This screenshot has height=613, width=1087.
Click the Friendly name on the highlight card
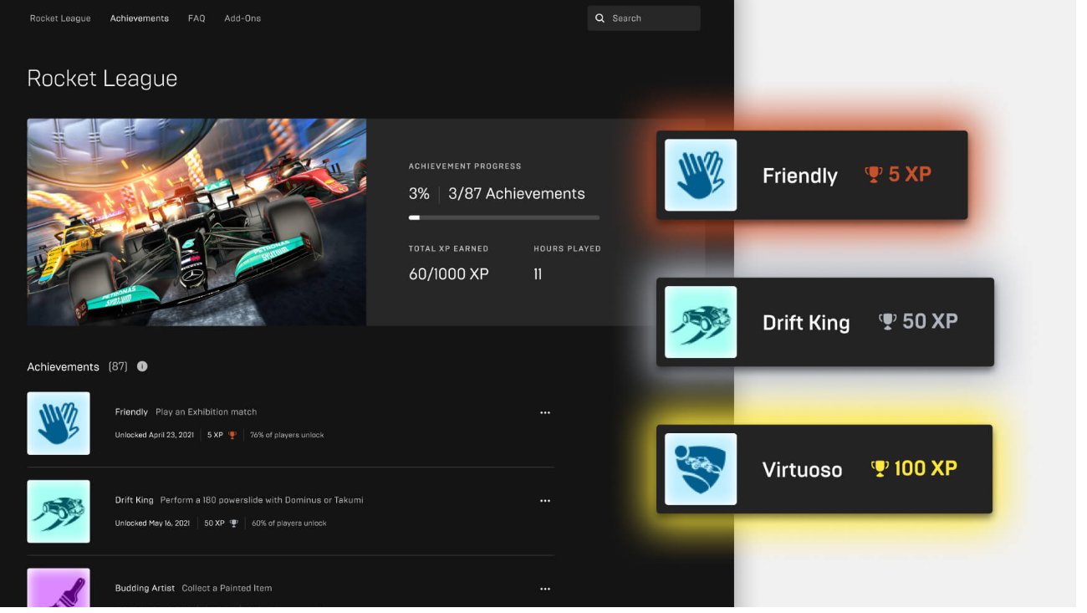point(800,176)
